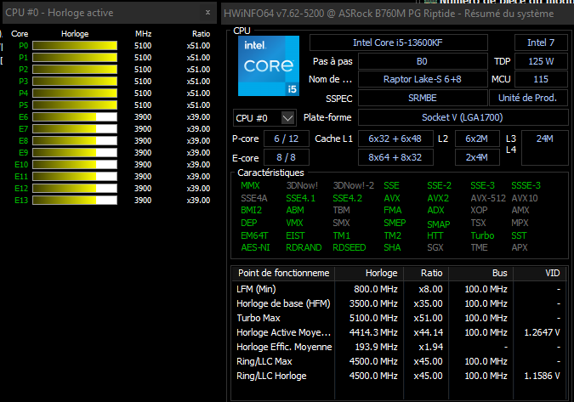This screenshot has height=402, width=574.
Task: Click the 8x64 + 8x32 cache value
Action: coord(395,157)
